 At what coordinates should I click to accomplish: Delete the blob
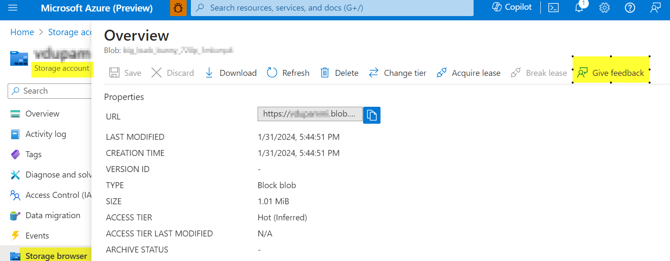339,73
